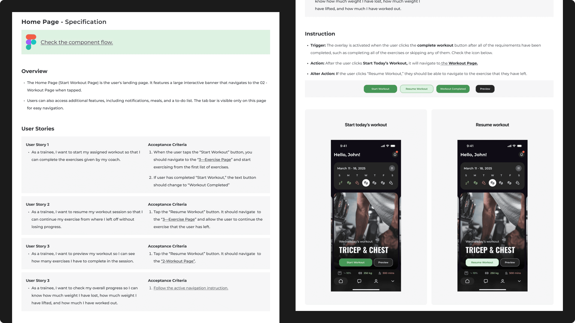The image size is (575, 323).
Task: Tap Tuesday red shoe icon in Start today's workout mockup
Action: click(x=357, y=183)
